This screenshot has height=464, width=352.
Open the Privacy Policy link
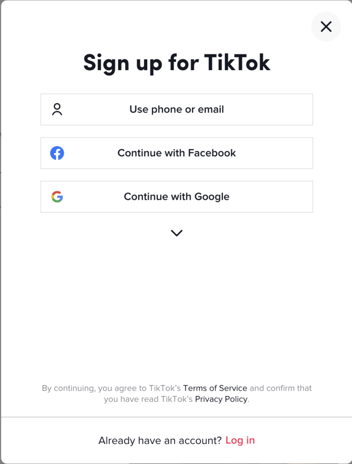221,399
